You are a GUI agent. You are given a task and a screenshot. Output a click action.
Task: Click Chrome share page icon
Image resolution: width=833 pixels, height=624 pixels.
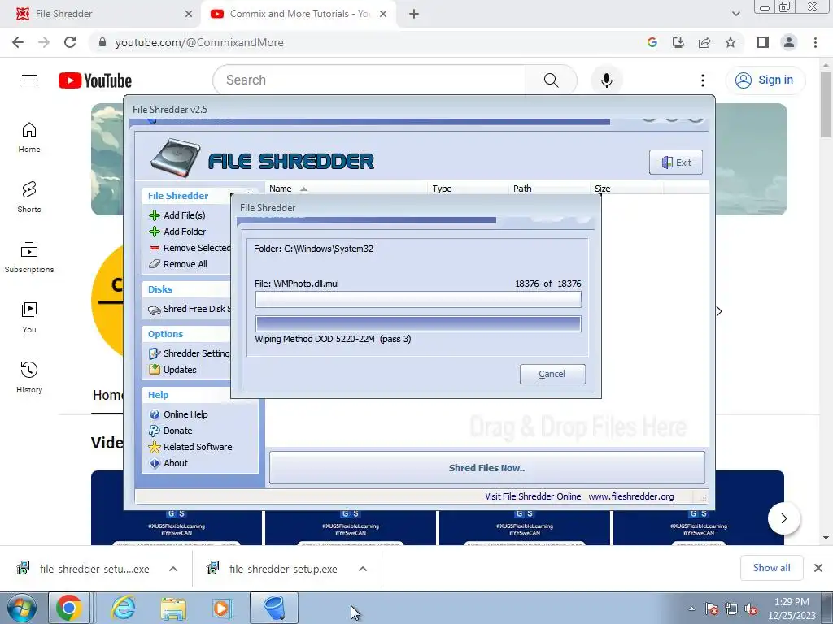tap(704, 42)
